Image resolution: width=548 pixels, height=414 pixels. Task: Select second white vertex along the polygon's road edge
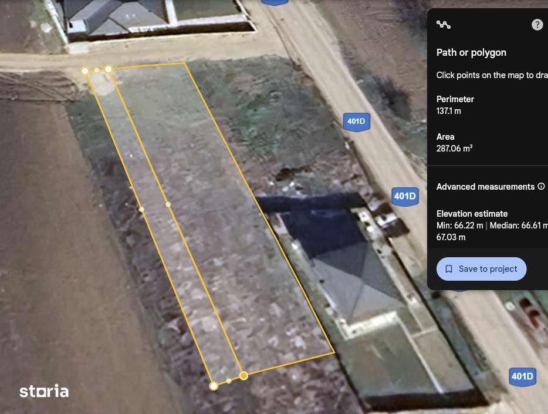point(109,69)
